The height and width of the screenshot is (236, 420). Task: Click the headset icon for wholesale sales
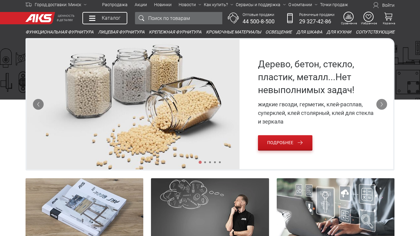233,18
